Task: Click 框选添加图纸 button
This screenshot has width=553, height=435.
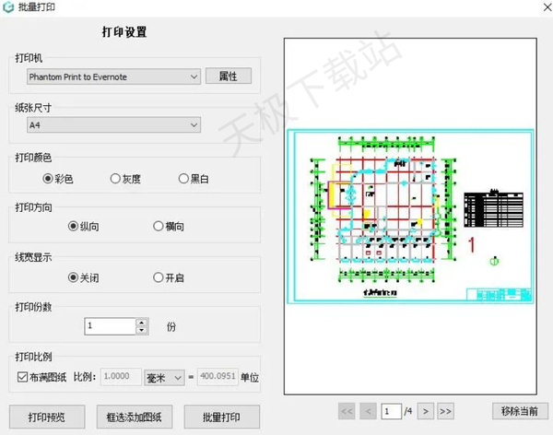Action: [135, 417]
